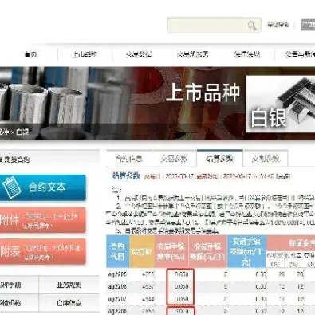
Task: Select the ag2207 contract code cell
Action: pyautogui.click(x=117, y=299)
